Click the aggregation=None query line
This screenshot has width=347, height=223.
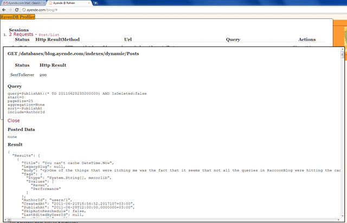click(26, 104)
